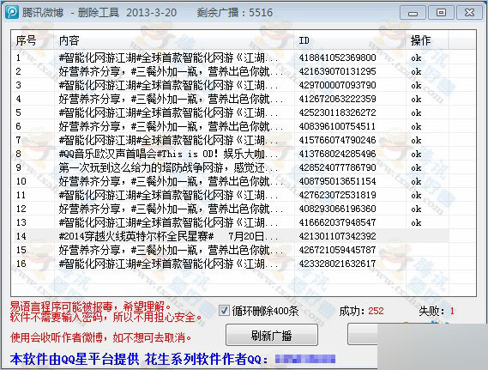Click ID 428524077786790
The height and width of the screenshot is (370, 488).
click(337, 167)
